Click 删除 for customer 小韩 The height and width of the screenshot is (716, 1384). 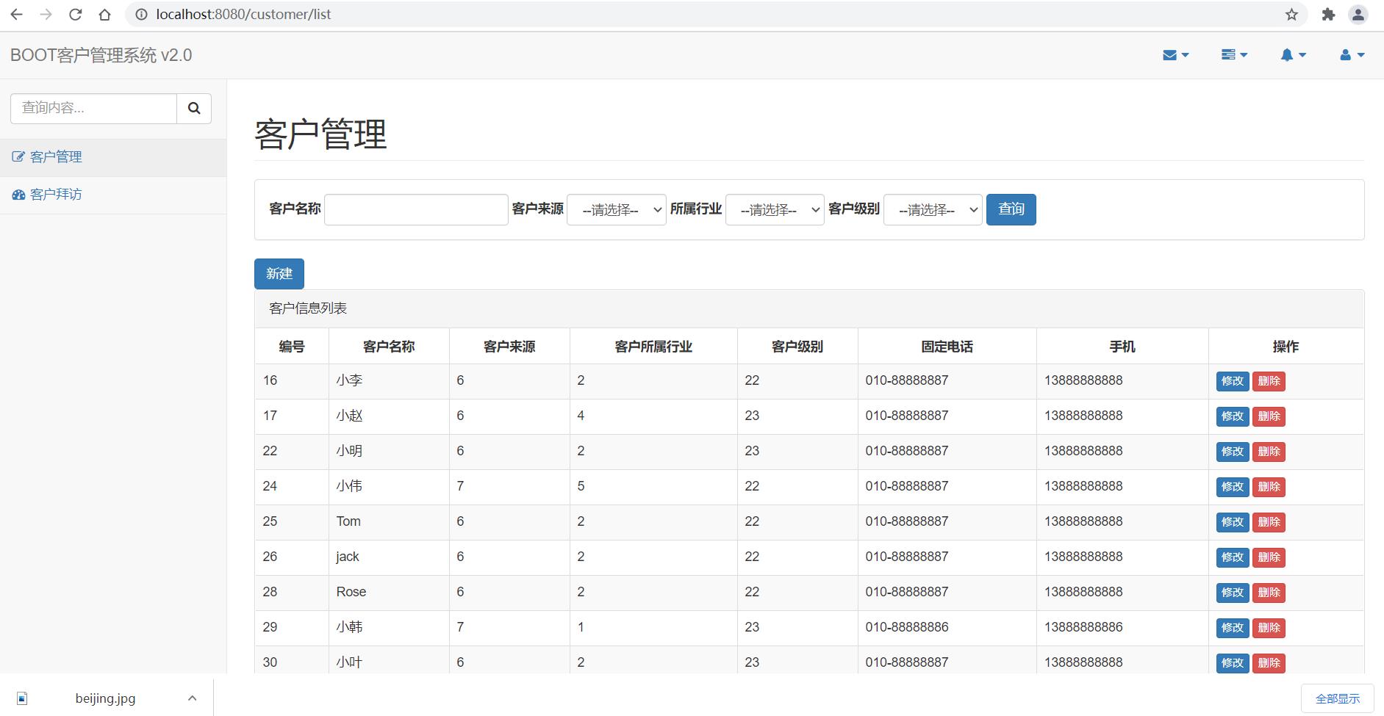[x=1269, y=628]
